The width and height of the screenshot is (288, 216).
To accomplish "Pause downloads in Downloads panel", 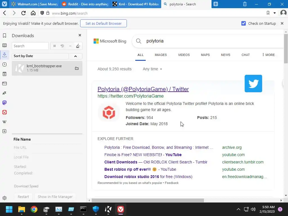I will [55, 46].
